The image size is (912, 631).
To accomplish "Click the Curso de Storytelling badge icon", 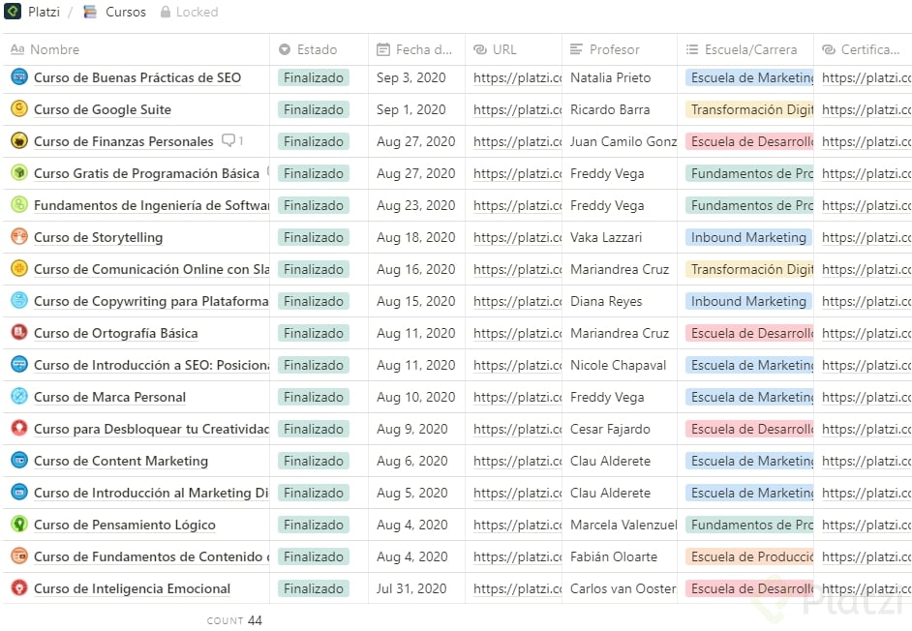I will coord(19,237).
